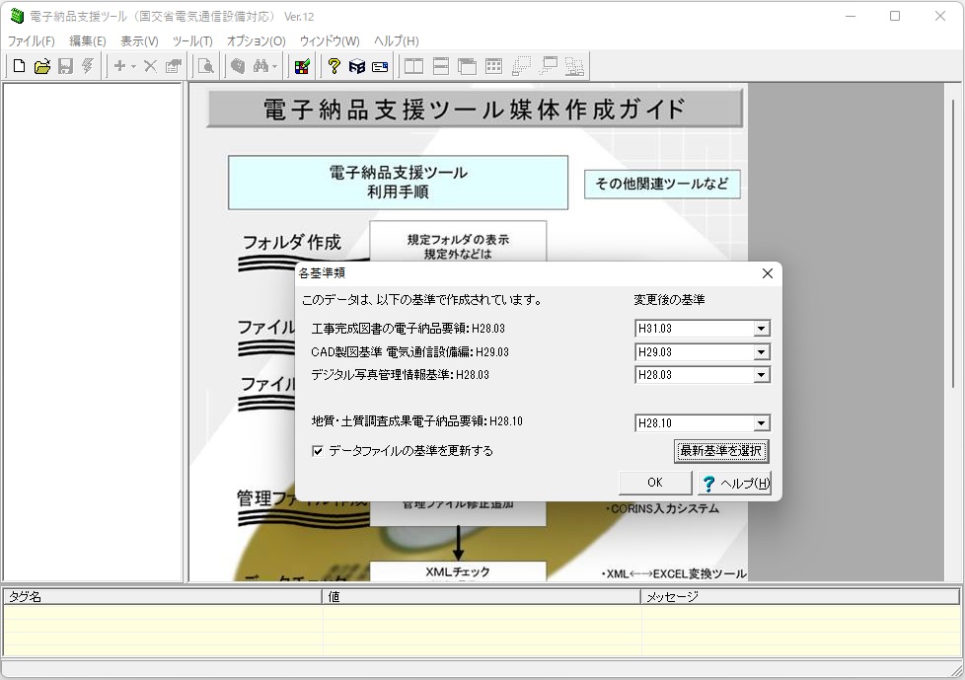The height and width of the screenshot is (680, 965).
Task: Click the 地質・土質調査成果電子納品要領:H28.10 label
Action: [416, 421]
